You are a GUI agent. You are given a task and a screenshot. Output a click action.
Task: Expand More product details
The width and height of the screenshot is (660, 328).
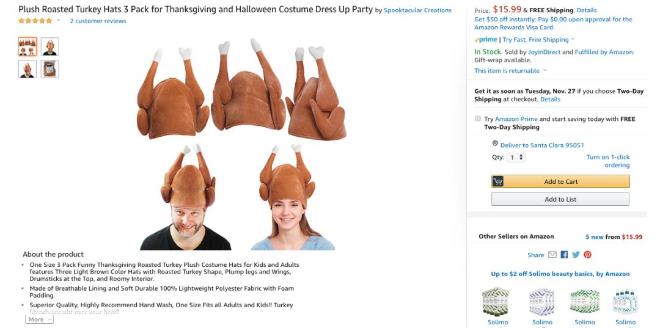(39, 319)
